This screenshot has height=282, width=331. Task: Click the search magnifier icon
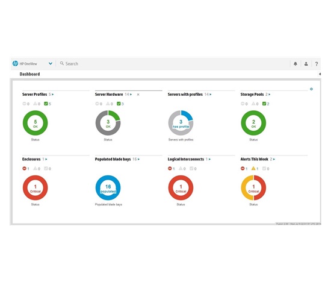61,63
